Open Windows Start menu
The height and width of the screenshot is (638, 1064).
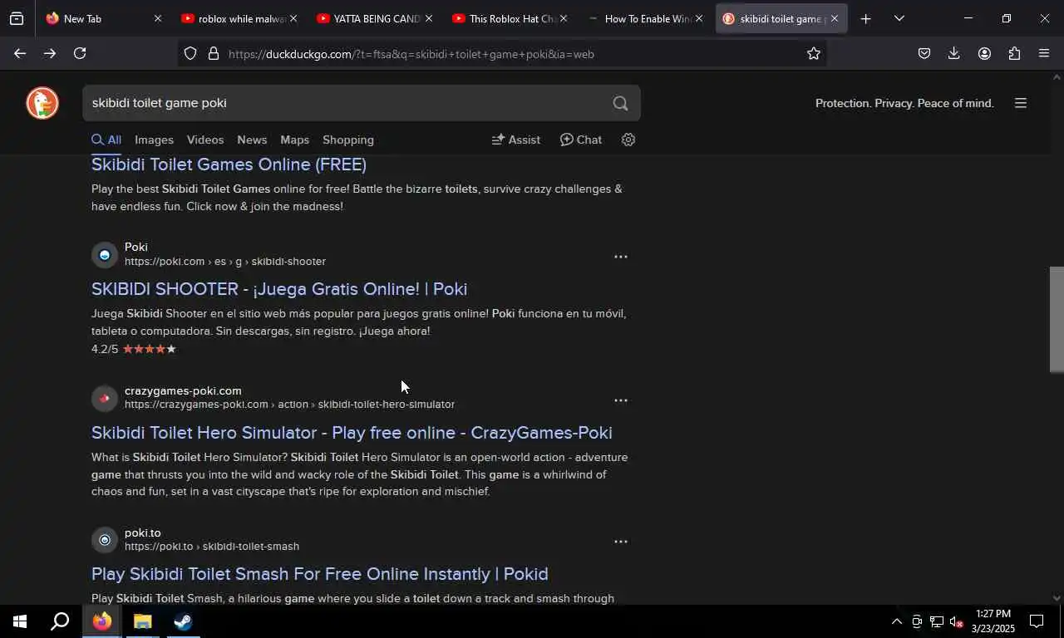[20, 621]
